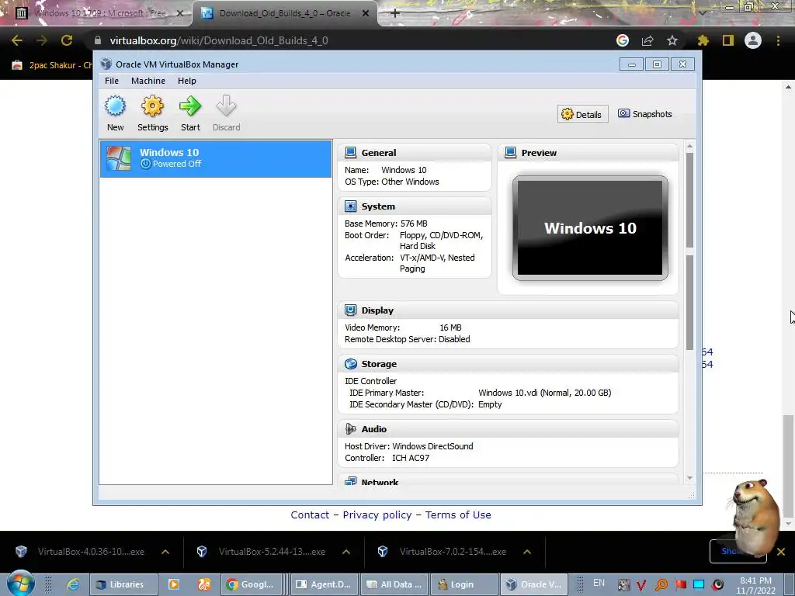The image size is (795, 596).
Task: Open the Machine menu
Action: pos(148,81)
